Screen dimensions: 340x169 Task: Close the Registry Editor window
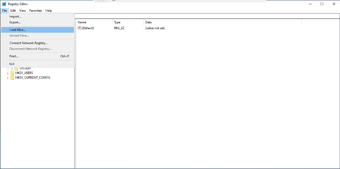(334, 4)
